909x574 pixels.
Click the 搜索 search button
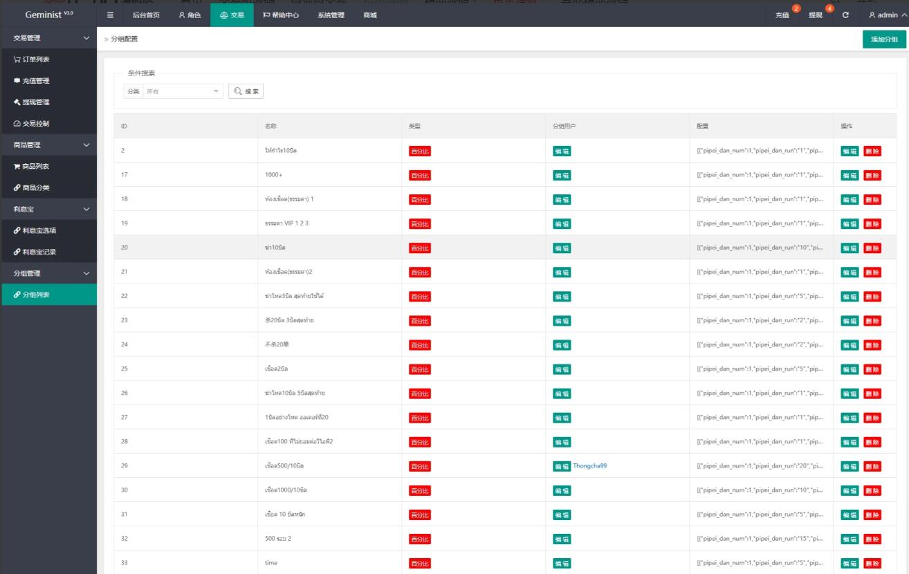pyautogui.click(x=246, y=91)
